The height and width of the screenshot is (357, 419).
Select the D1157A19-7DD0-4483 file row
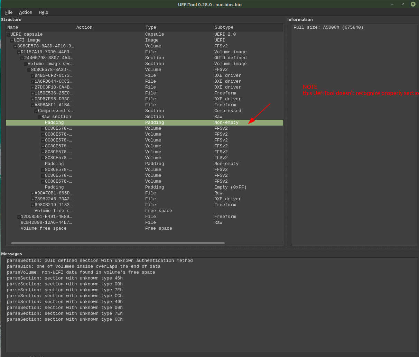[145, 52]
